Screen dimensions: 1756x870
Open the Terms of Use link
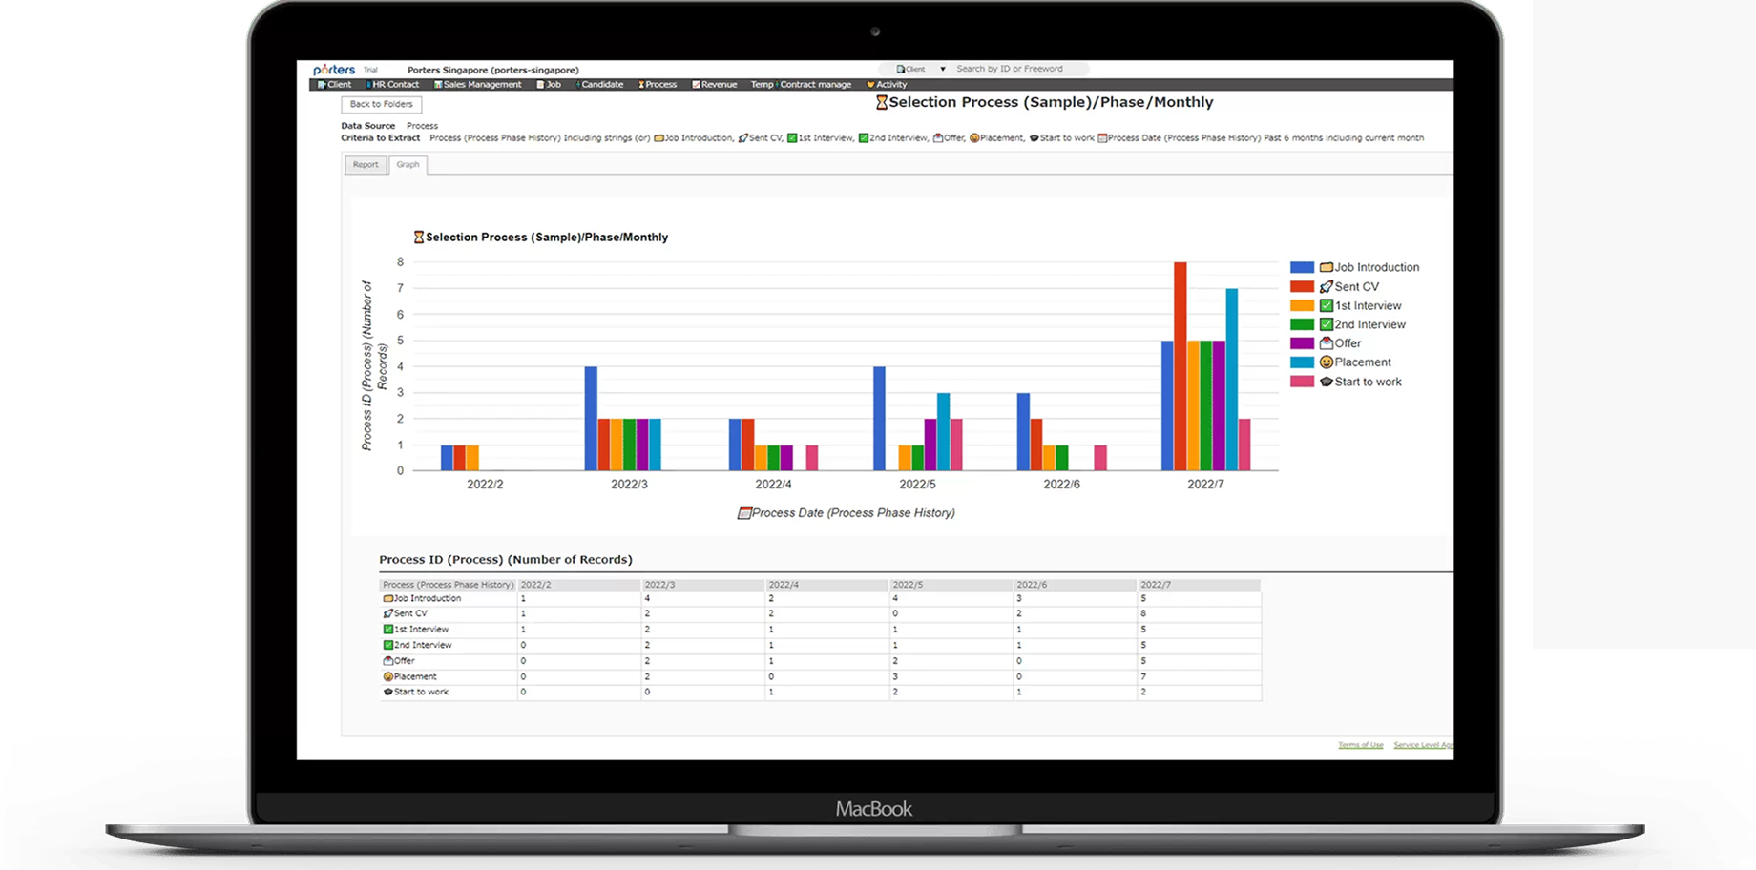click(1360, 745)
